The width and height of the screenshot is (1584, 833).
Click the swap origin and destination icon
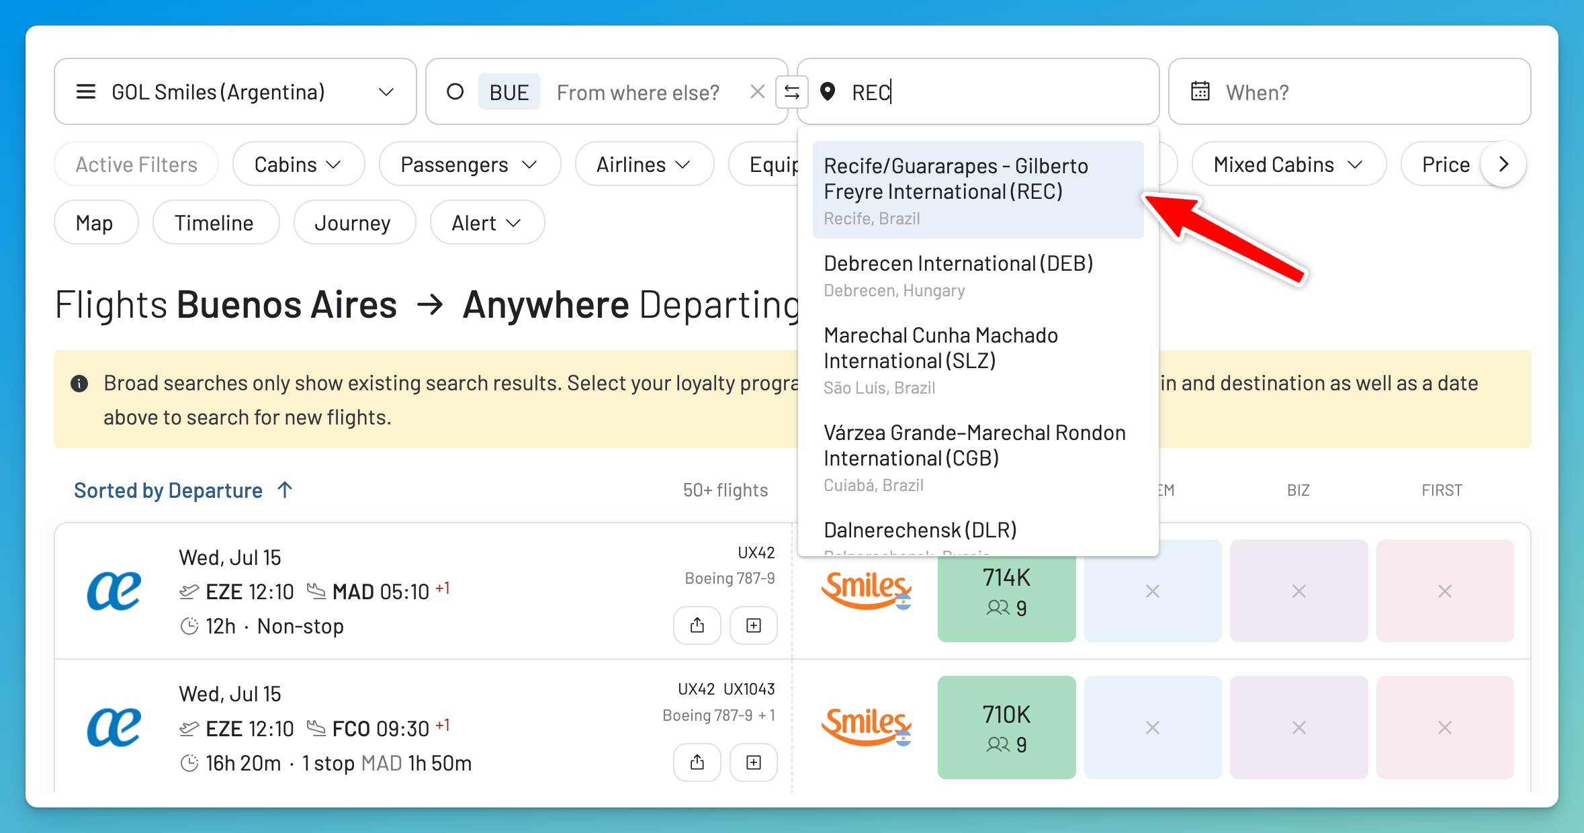tap(792, 92)
